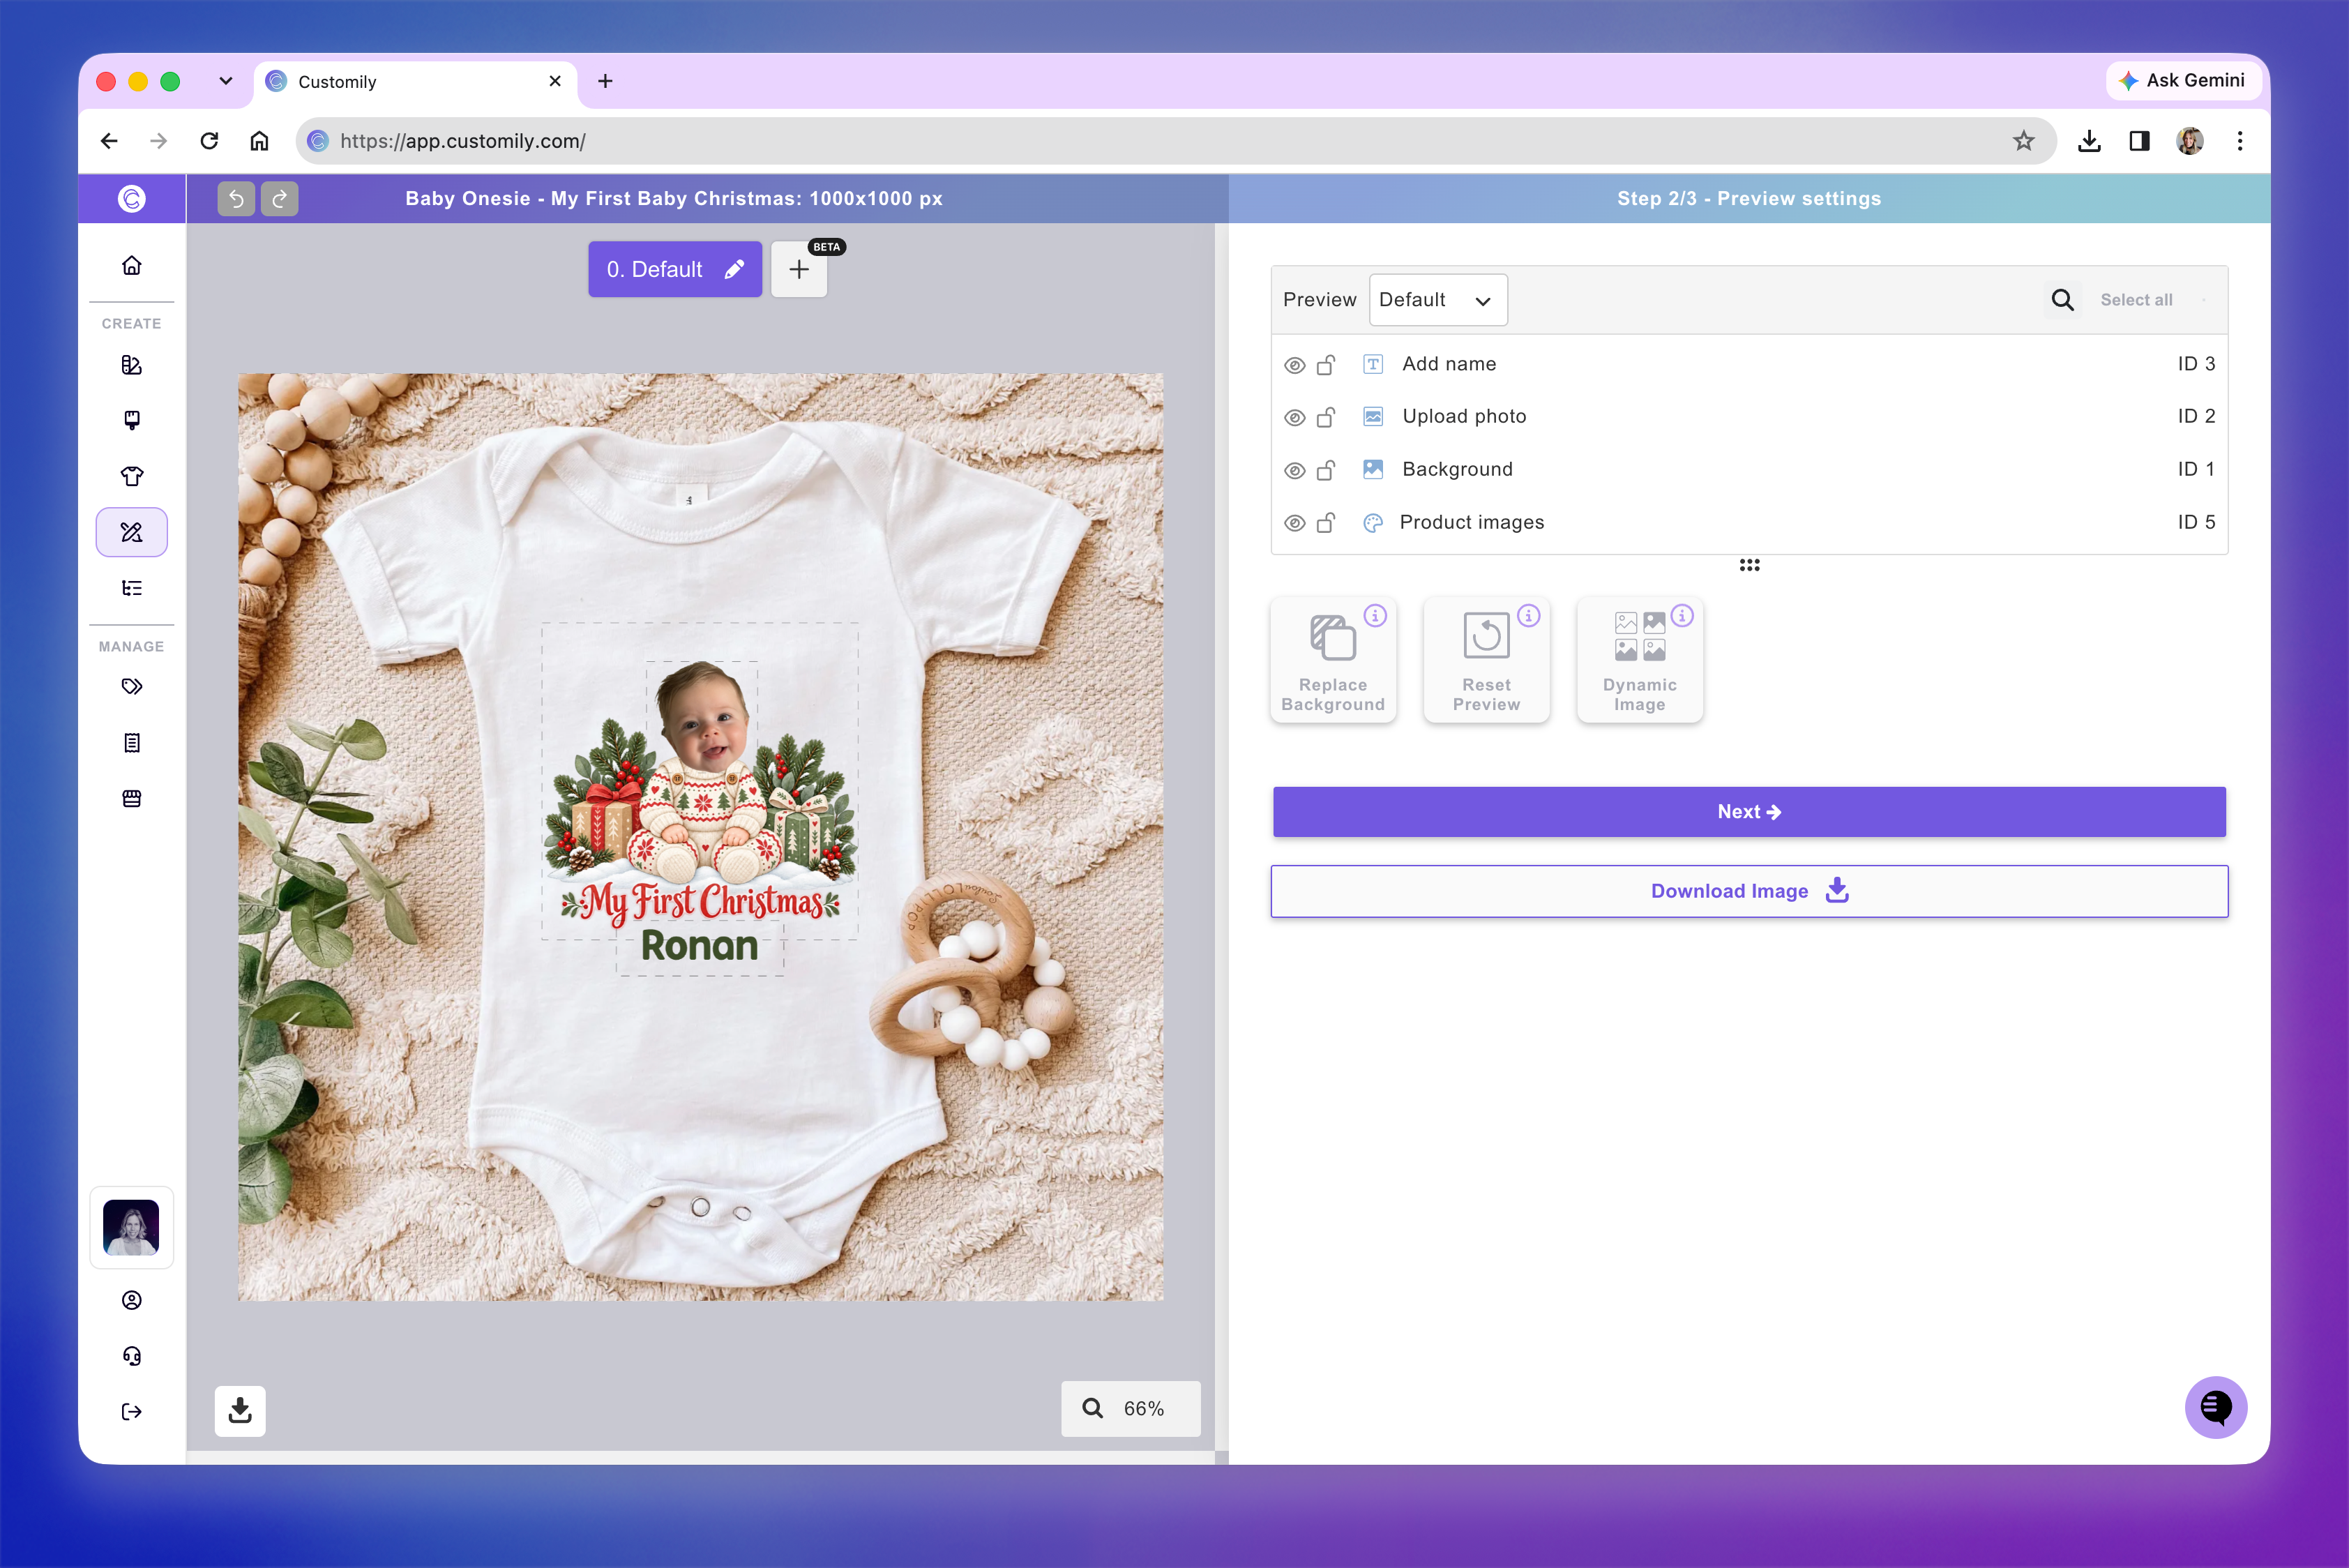Click the Customily logo icon
Image resolution: width=2349 pixels, height=1568 pixels.
click(x=131, y=198)
